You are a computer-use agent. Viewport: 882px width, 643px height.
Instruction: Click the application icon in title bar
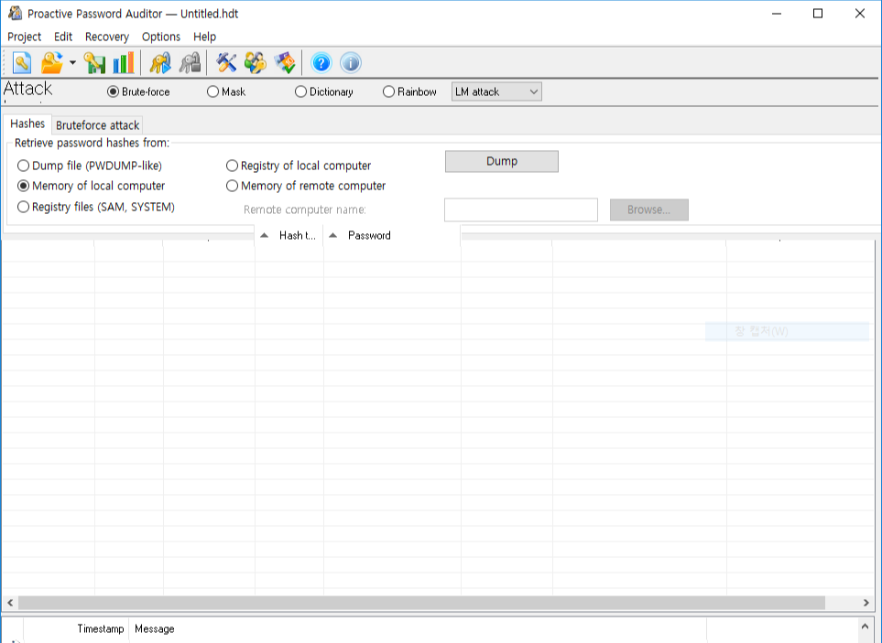pos(15,13)
